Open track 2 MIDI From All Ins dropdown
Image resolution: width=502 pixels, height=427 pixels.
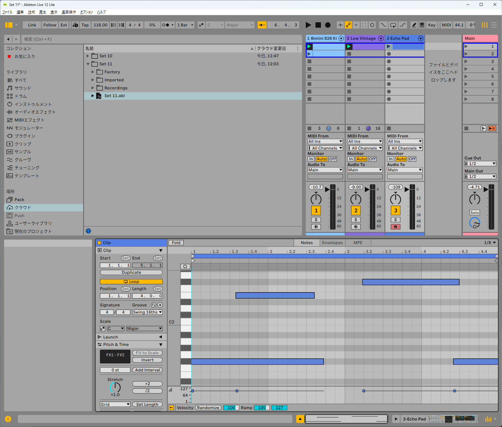(365, 141)
